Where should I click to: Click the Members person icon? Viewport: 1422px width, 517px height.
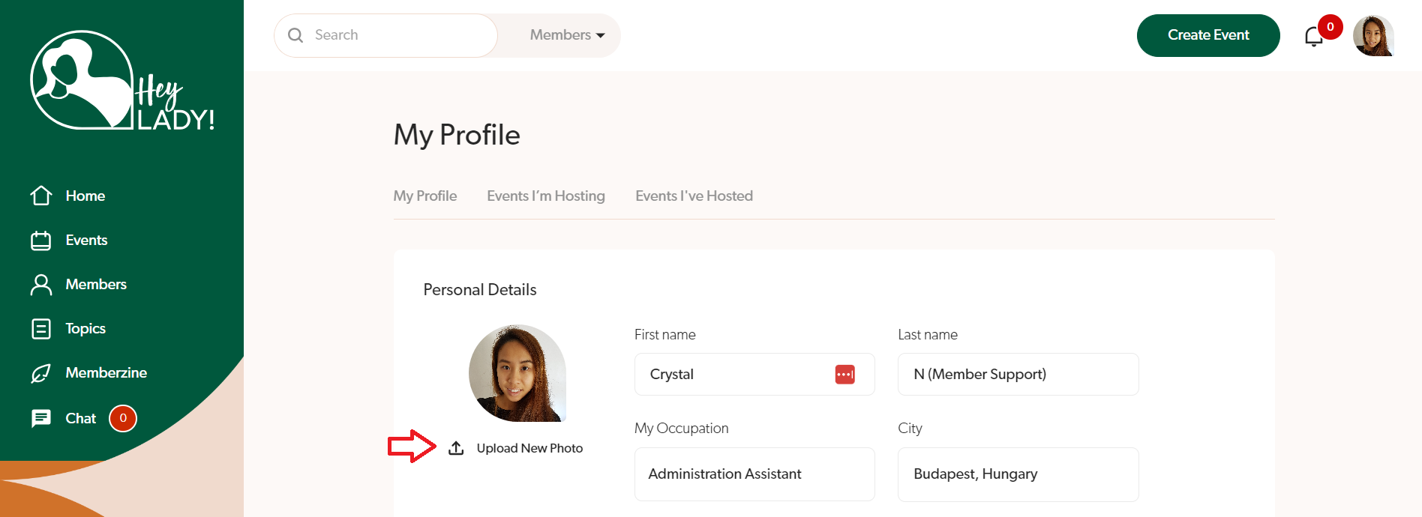point(41,285)
